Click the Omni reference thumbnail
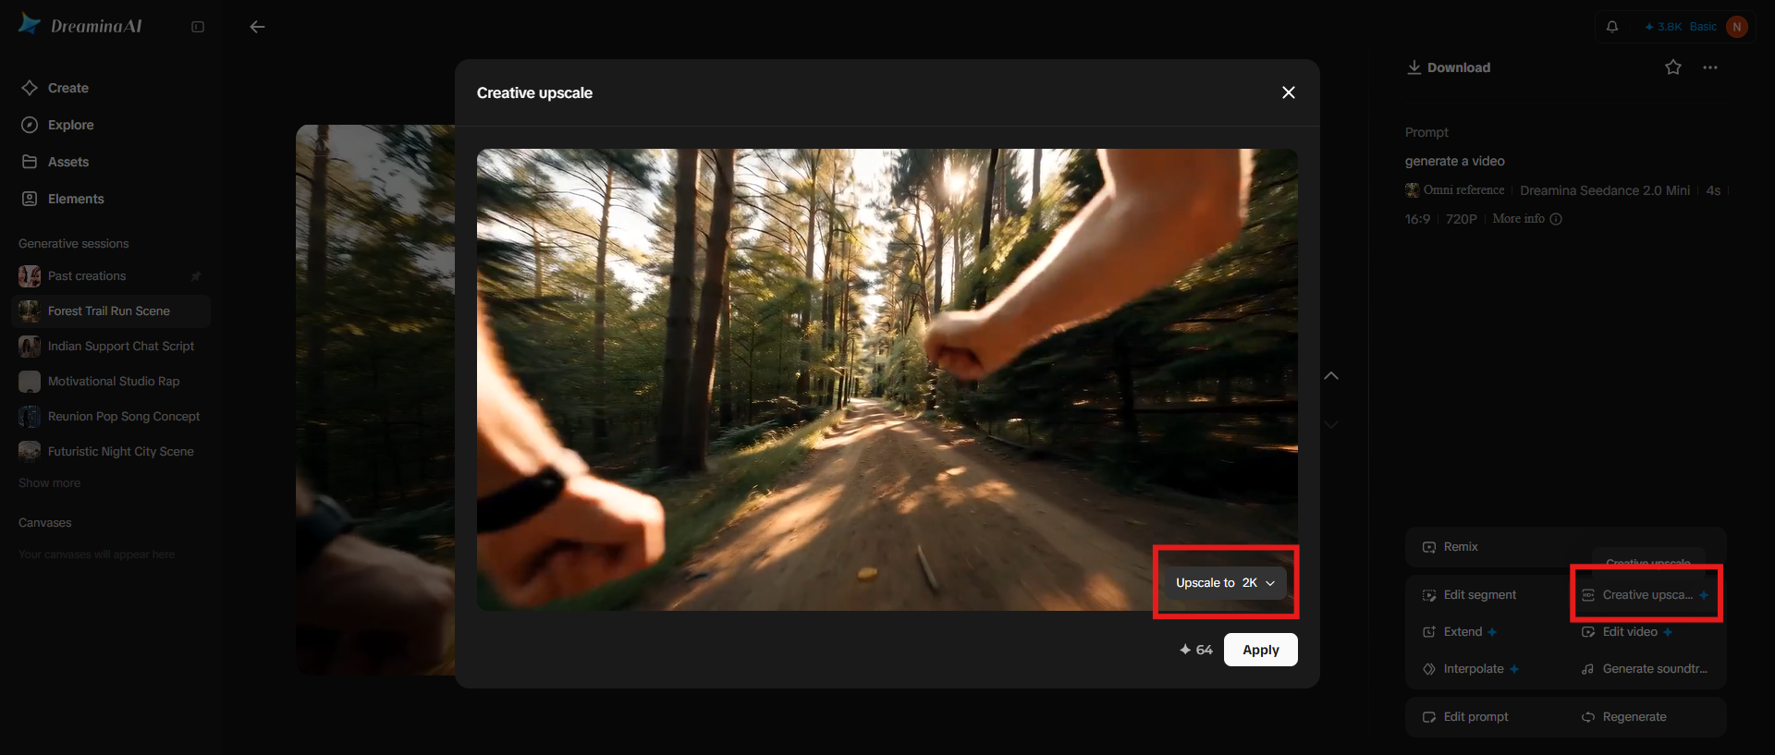1775x755 pixels. 1412,190
